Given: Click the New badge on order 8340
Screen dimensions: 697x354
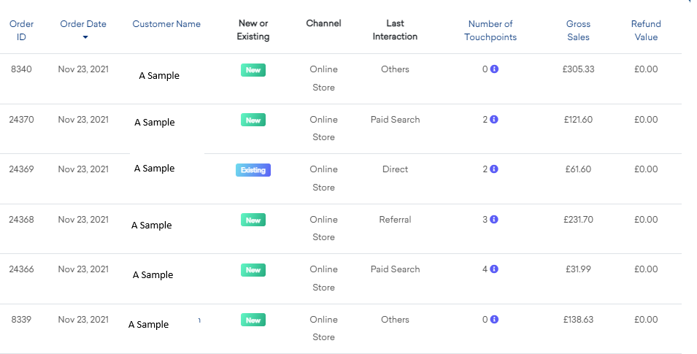Looking at the screenshot, I should coord(253,70).
